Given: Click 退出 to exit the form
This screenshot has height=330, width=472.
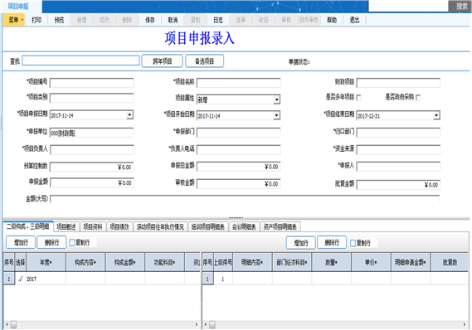Looking at the screenshot, I should coord(354,20).
